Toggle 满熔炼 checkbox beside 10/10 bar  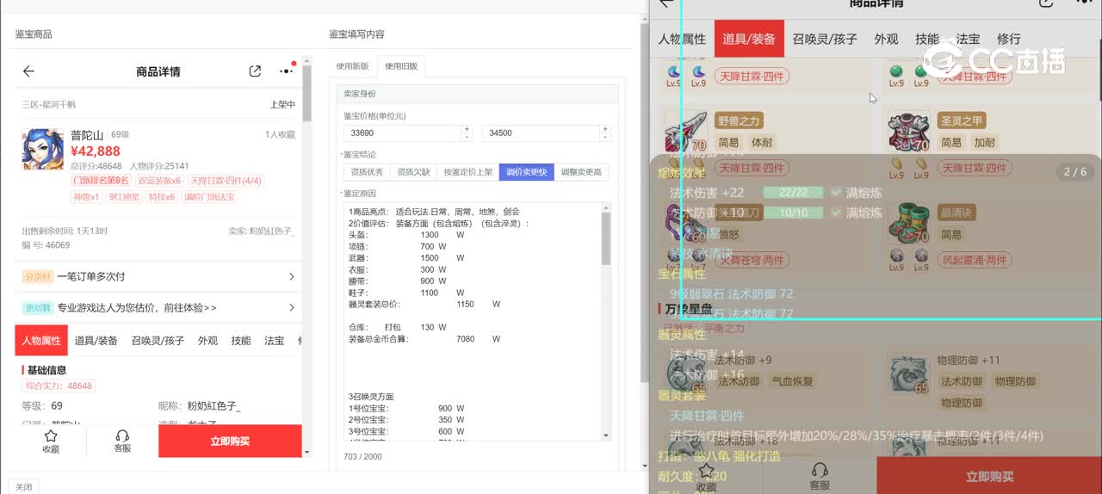click(x=835, y=213)
